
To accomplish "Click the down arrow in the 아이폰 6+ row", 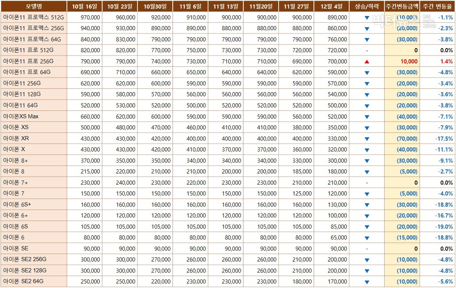I will (x=367, y=216).
